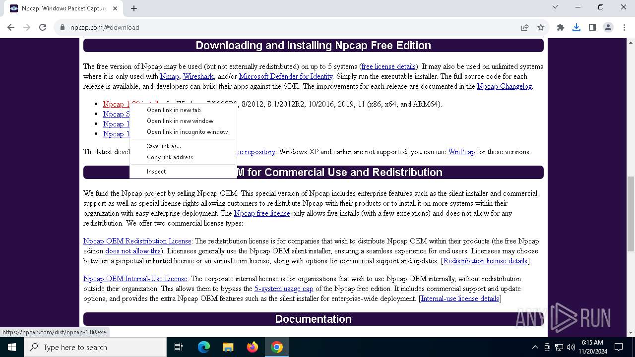The image size is (635, 357).
Task: Select Inspect from context menu
Action: (x=183, y=172)
